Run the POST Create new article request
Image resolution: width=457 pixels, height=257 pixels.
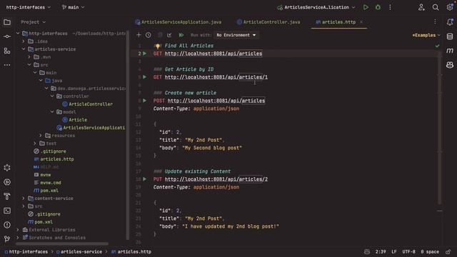(x=144, y=101)
